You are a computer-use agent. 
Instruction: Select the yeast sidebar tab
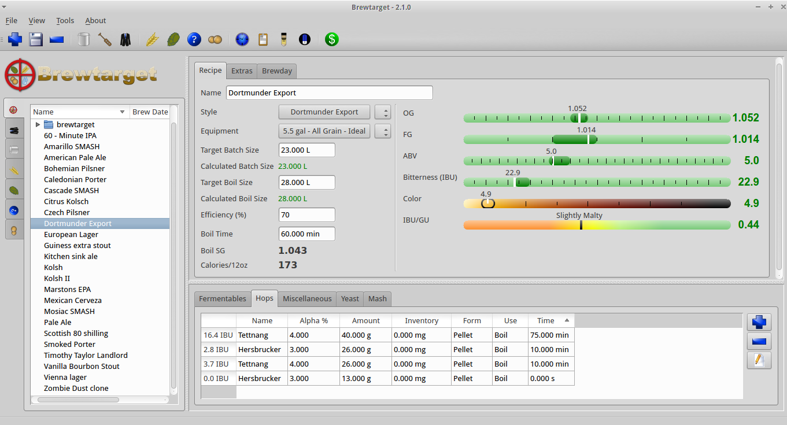14,230
